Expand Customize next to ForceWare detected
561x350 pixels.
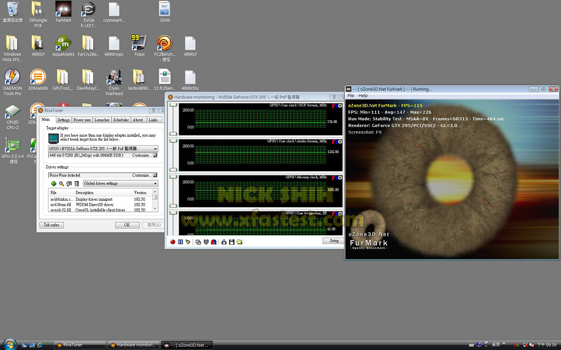click(154, 175)
